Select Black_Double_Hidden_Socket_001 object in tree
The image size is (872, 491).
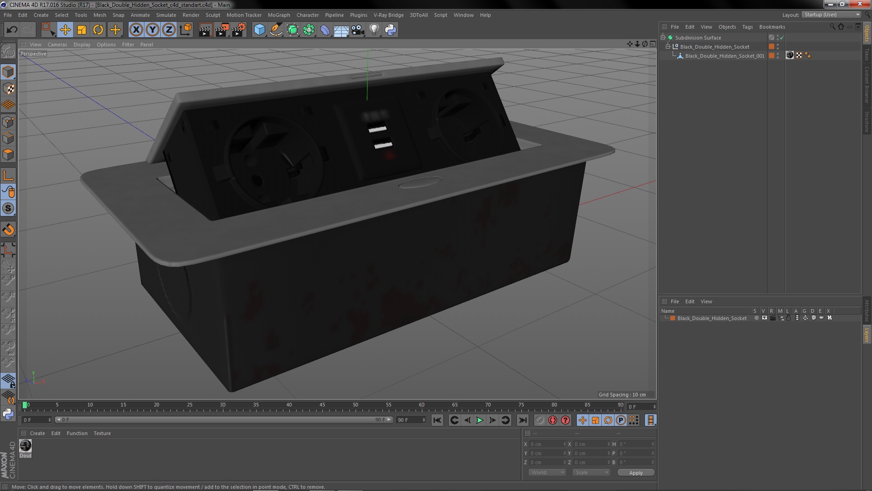(x=724, y=56)
